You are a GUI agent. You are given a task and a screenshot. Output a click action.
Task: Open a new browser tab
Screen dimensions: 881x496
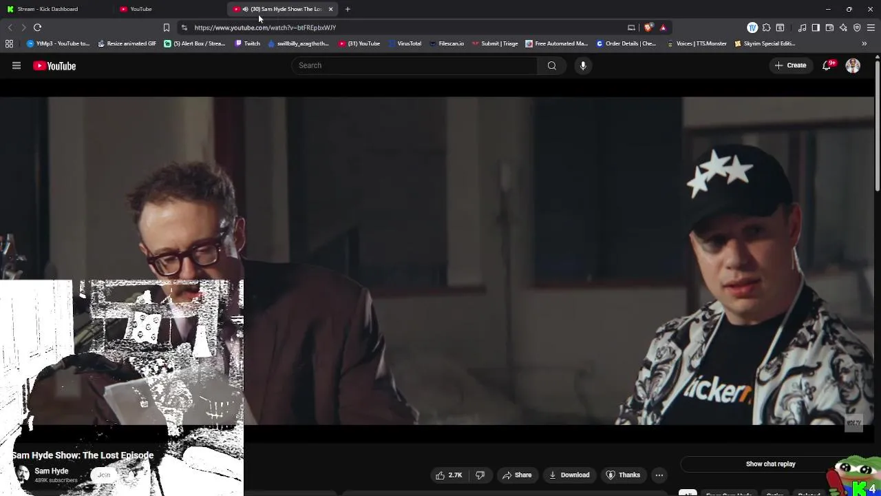tap(348, 9)
